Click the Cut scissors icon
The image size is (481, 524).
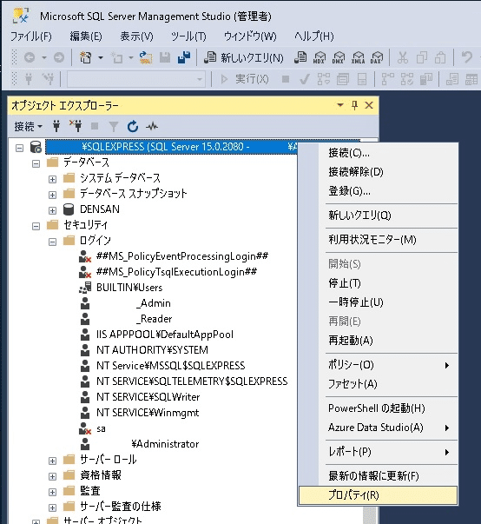point(403,57)
